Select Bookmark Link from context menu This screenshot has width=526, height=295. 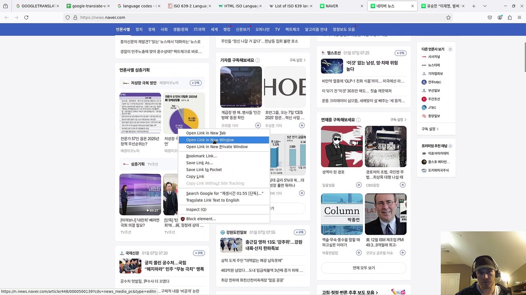(x=224, y=156)
